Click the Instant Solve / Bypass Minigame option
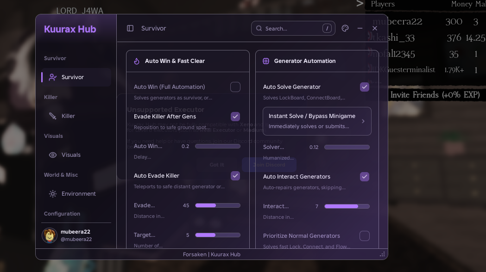Image resolution: width=486 pixels, height=272 pixels. pos(317,121)
